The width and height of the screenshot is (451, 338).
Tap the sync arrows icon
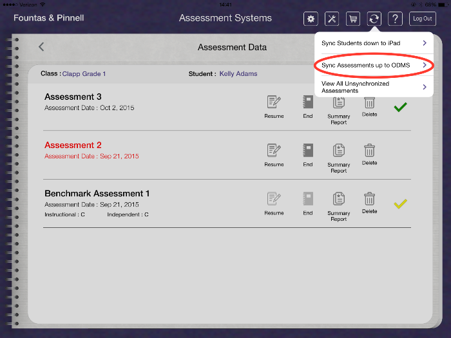pyautogui.click(x=374, y=19)
